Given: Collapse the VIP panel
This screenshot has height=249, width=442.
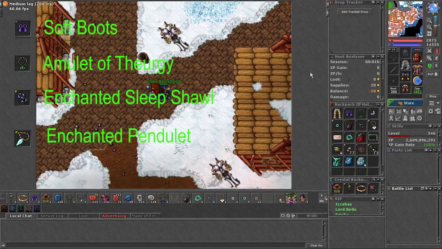Looking at the screenshot, I should (x=378, y=199).
